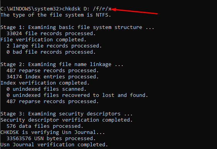
Task: Click the red arrow pointing at the command
Action: (134, 11)
